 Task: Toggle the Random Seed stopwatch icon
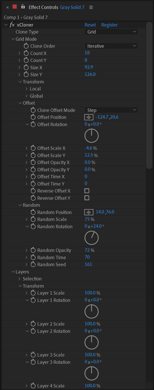(x=33, y=264)
